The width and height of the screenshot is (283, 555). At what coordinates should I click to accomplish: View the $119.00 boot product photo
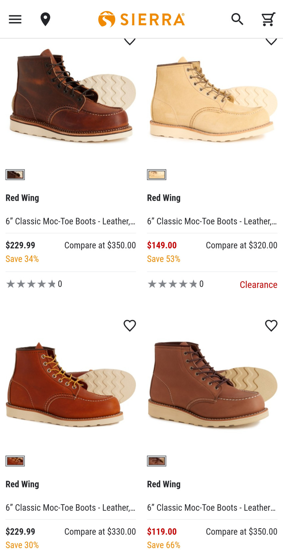[212, 384]
